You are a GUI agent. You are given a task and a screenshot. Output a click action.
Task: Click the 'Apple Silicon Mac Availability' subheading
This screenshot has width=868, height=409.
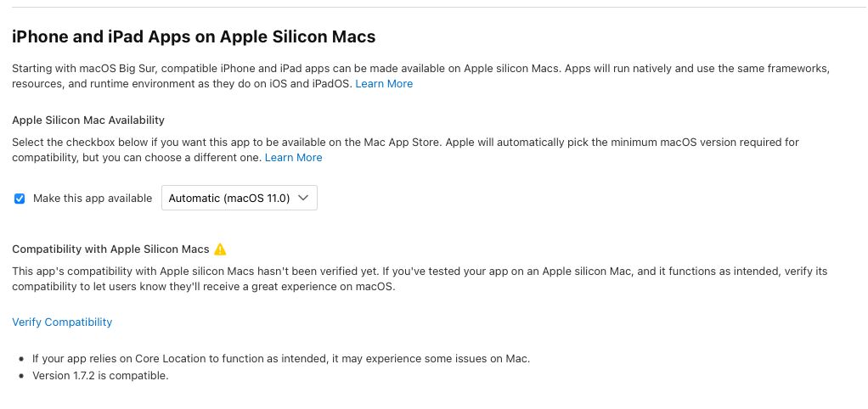coord(88,120)
